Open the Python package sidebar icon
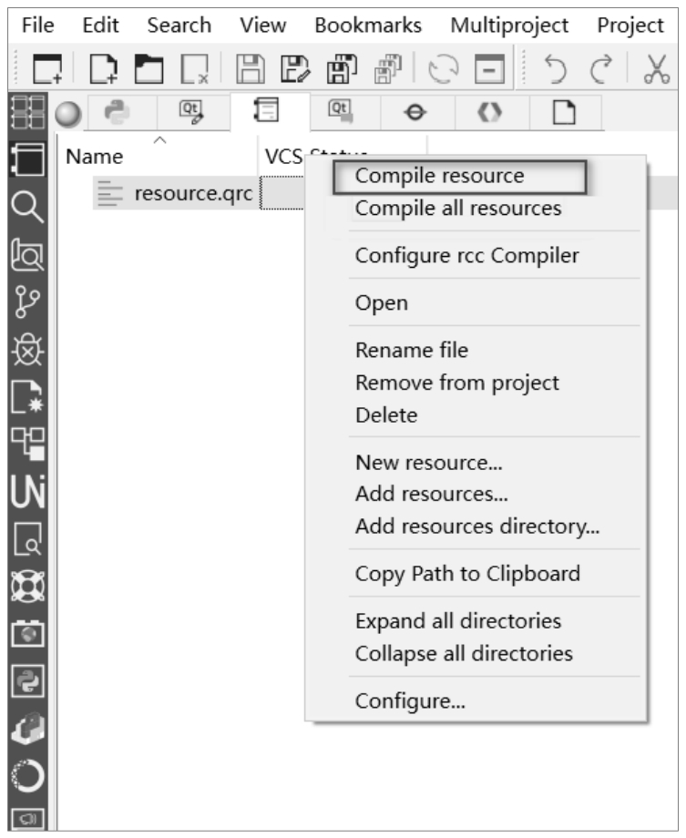Viewport: 686px width, 838px height. point(28,729)
